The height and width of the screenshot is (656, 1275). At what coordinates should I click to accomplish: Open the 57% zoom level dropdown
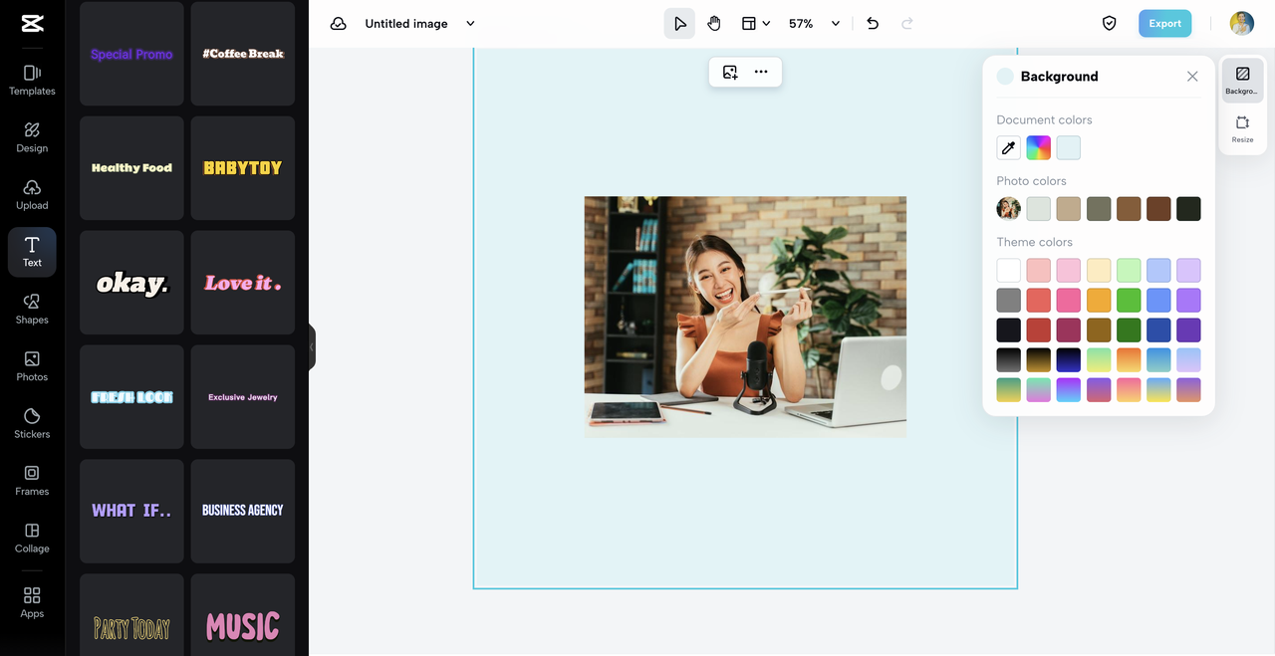(x=814, y=24)
